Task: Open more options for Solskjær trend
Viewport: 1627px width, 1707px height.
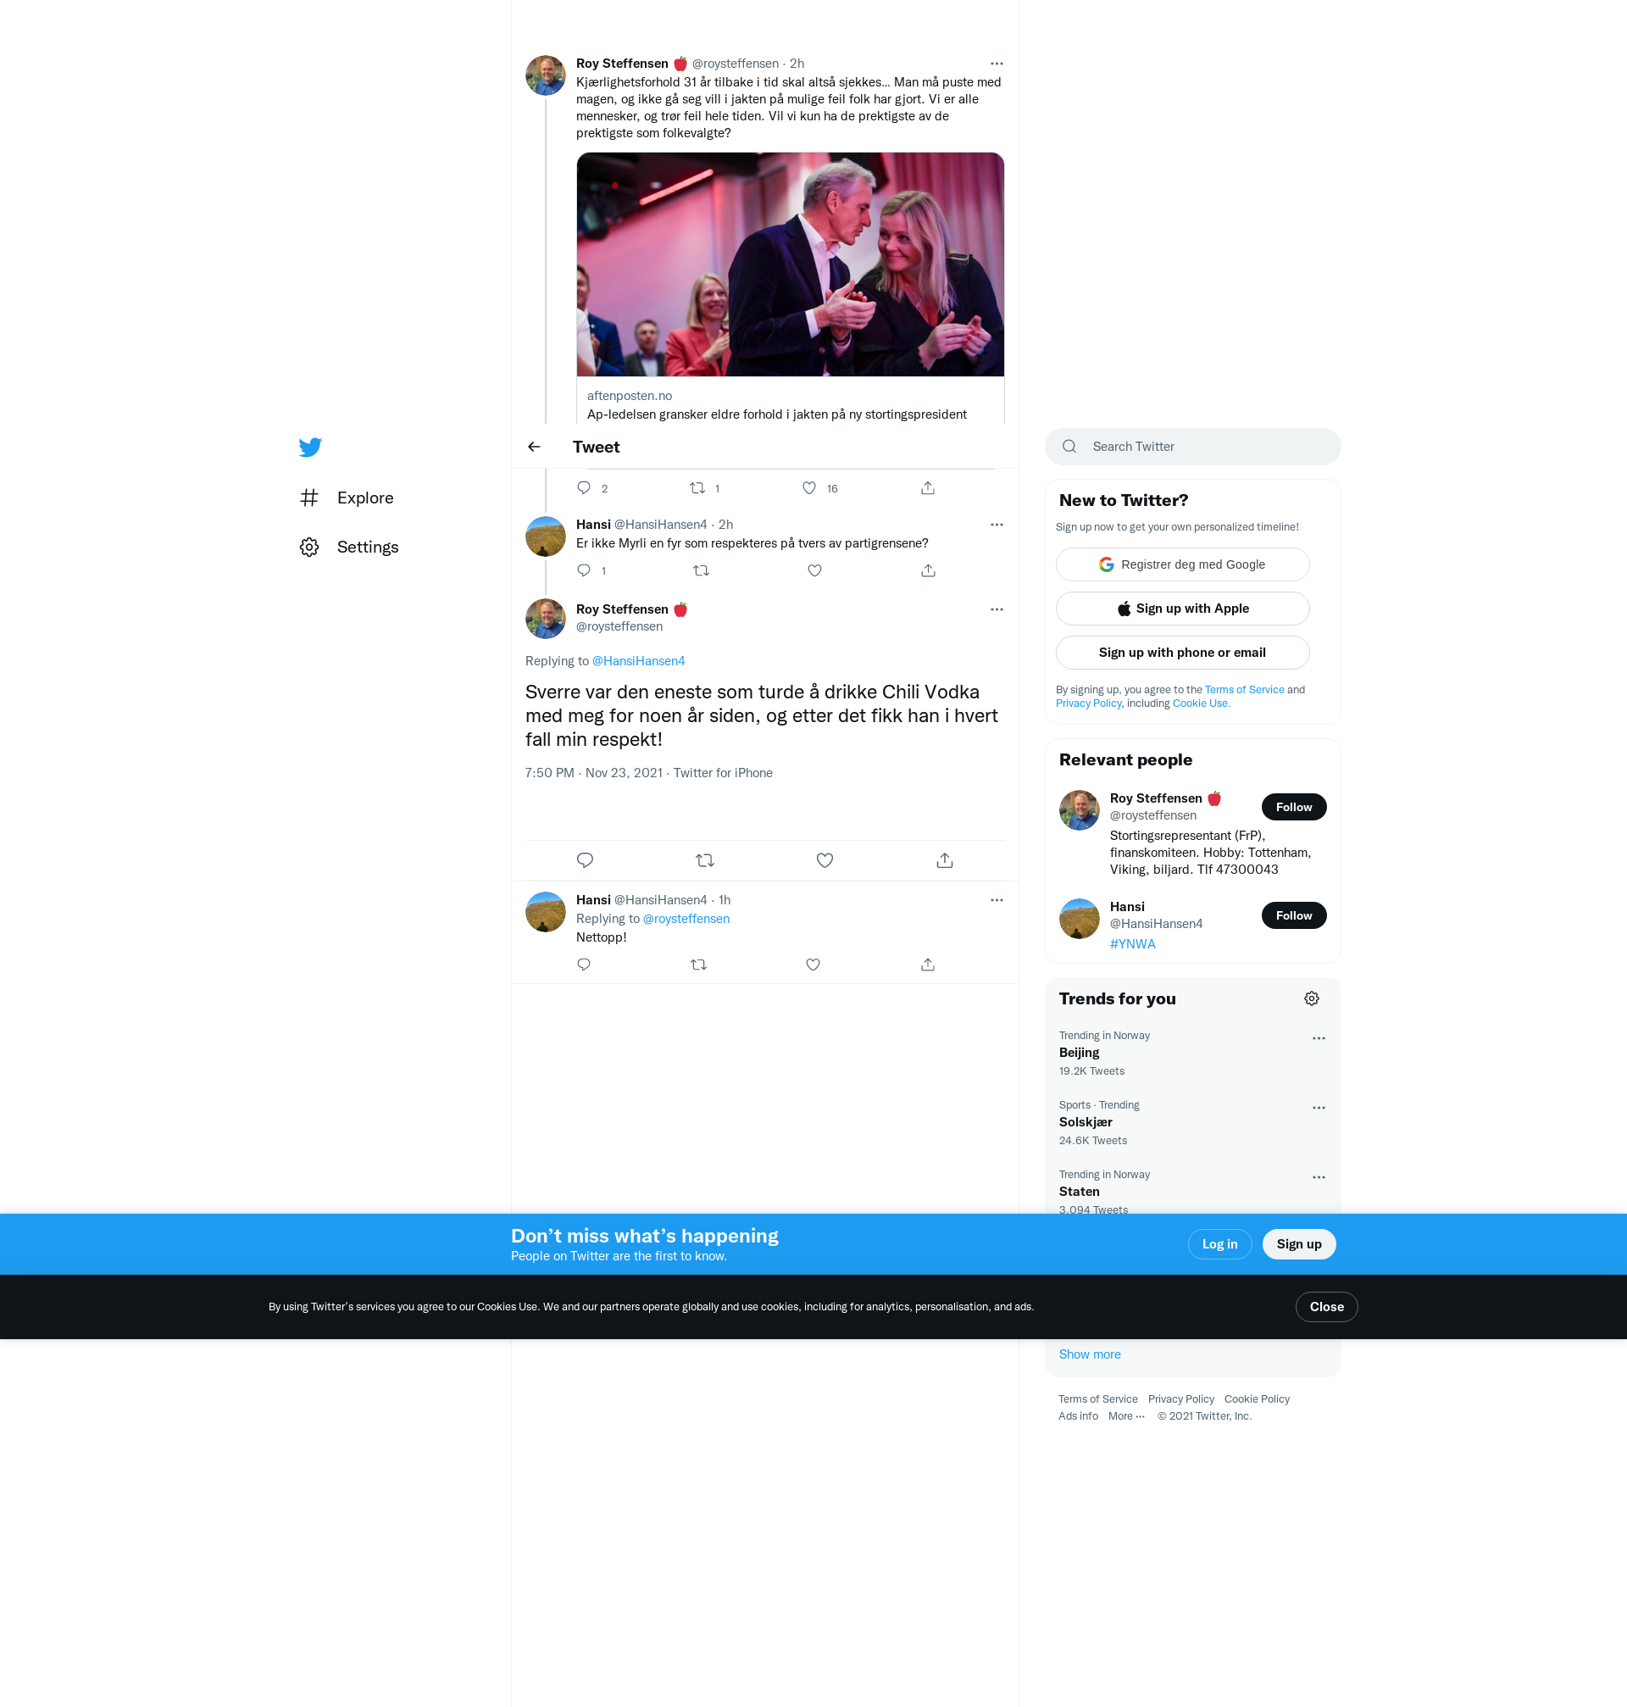Action: pyautogui.click(x=1319, y=1108)
